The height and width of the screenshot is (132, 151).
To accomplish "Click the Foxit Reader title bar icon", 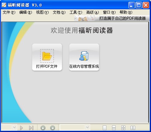I will point(4,5).
